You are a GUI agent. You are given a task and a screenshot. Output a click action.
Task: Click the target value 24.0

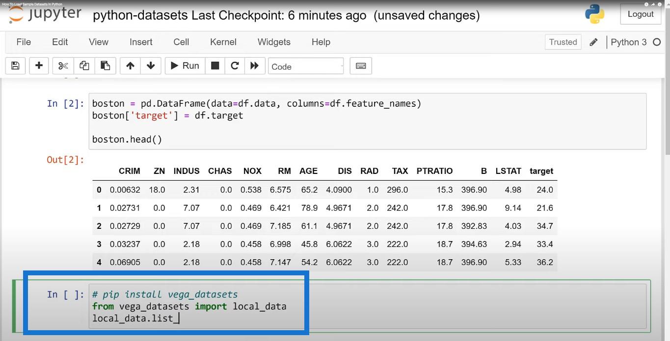pos(545,190)
